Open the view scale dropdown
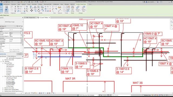173x97 pixels. (x=28, y=93)
